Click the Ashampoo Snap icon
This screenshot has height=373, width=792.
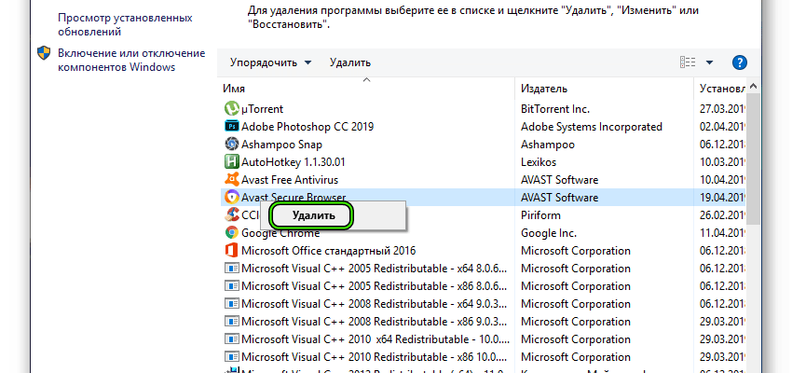(x=232, y=145)
